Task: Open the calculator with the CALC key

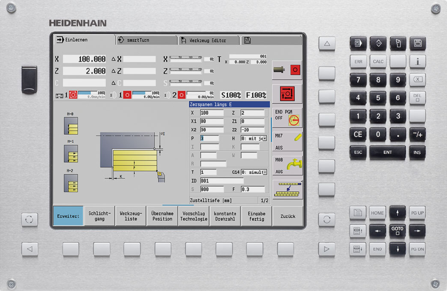Action: pos(379,61)
